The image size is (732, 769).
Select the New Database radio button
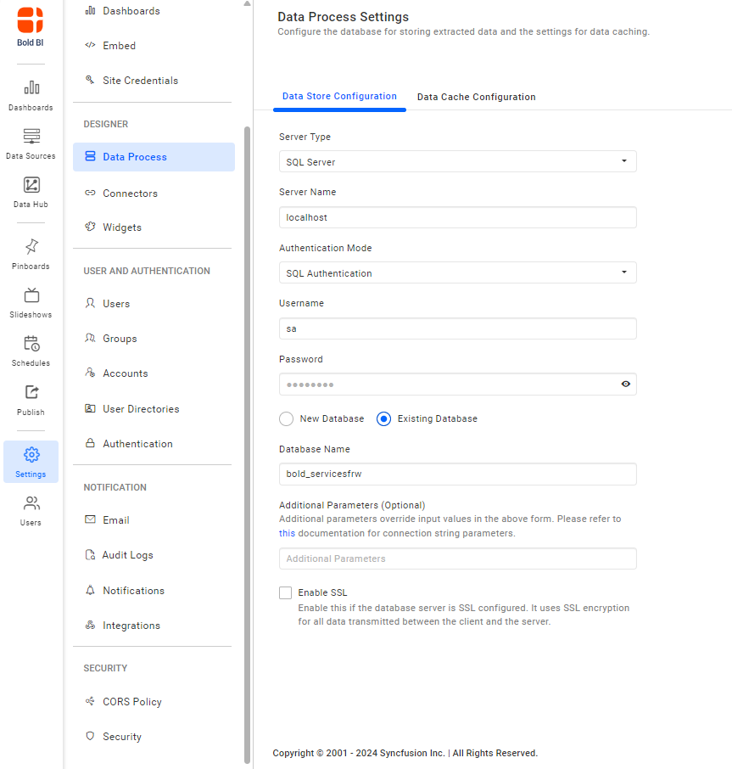pyautogui.click(x=287, y=419)
